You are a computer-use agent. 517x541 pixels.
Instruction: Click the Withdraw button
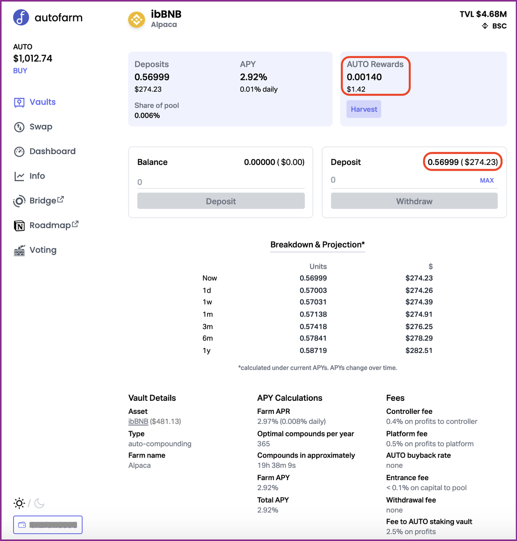click(x=414, y=201)
